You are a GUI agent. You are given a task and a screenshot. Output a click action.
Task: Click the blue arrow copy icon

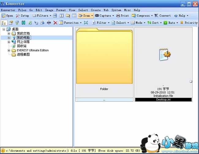tap(36, 23)
